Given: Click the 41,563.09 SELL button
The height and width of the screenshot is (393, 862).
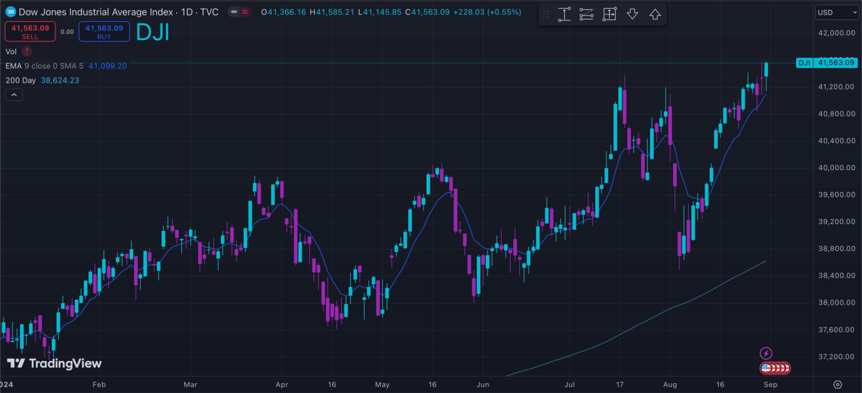Looking at the screenshot, I should [30, 31].
